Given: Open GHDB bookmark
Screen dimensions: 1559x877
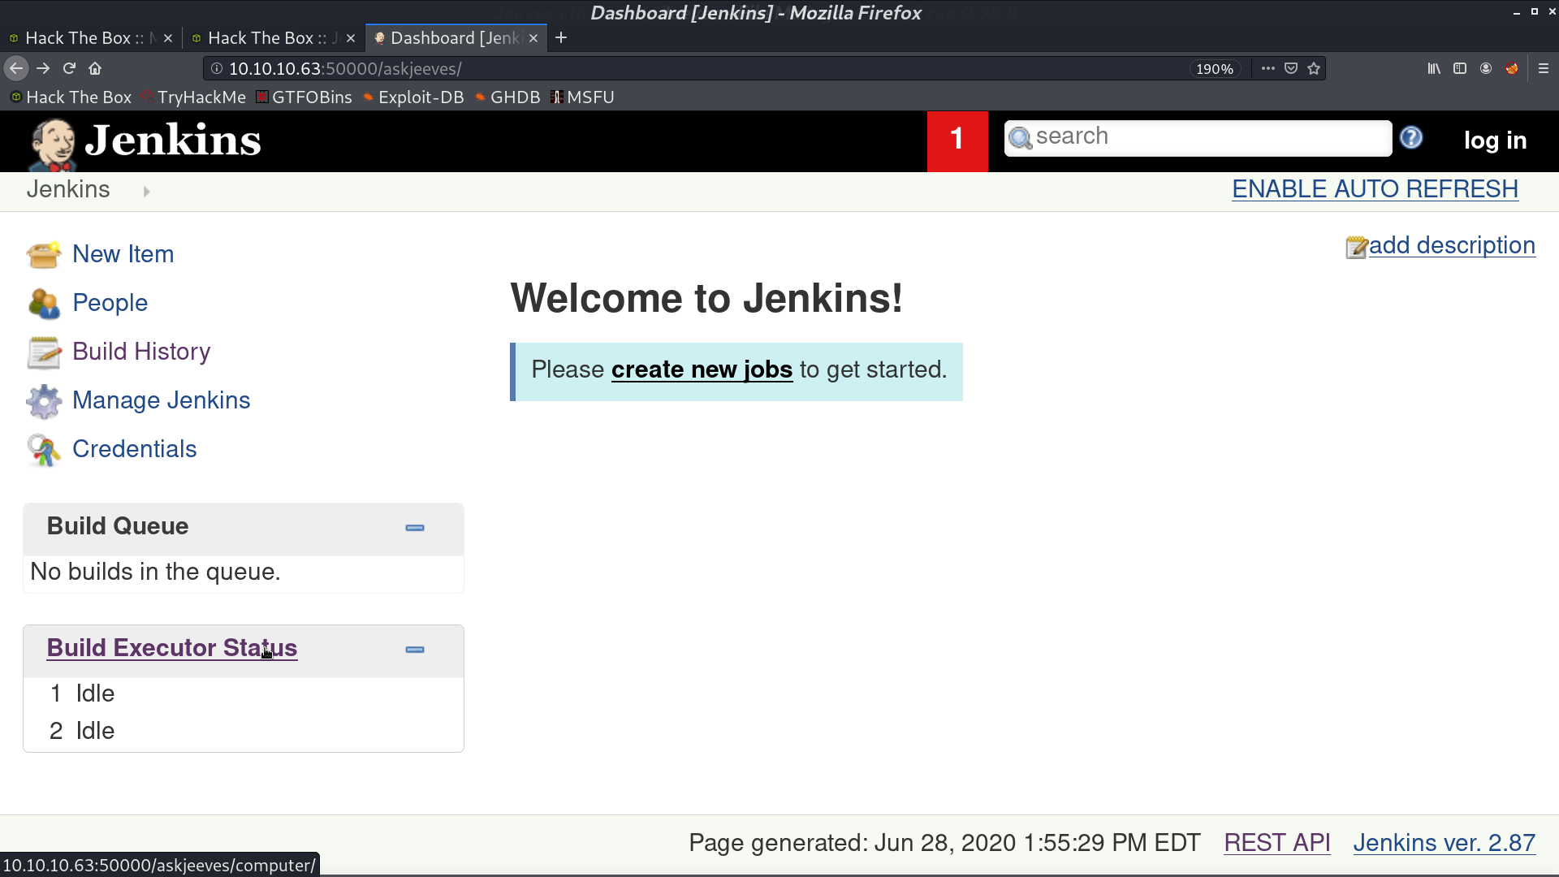Looking at the screenshot, I should point(507,97).
